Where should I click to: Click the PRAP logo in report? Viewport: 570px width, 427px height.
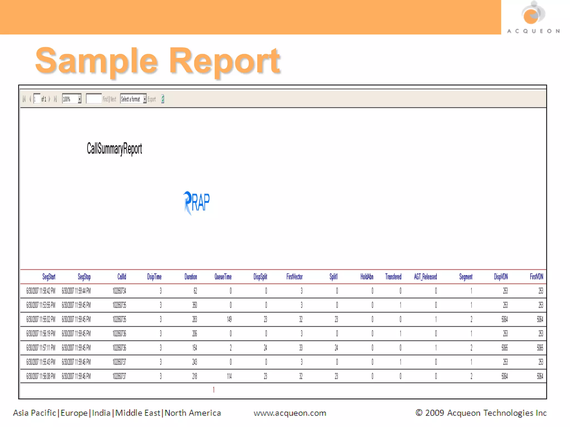pyautogui.click(x=196, y=203)
